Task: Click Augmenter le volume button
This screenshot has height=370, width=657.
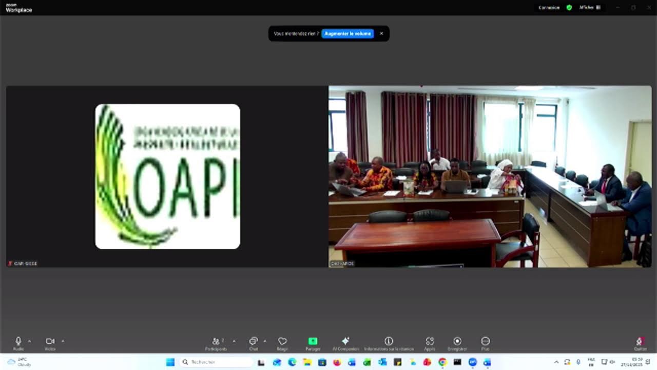Action: (x=347, y=33)
